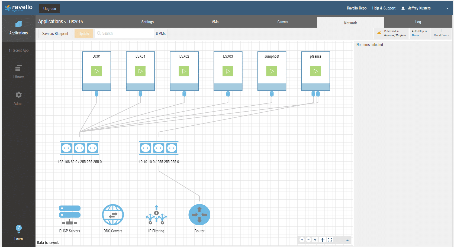Zoom out of the network canvas
454x247 pixels.
pos(308,240)
